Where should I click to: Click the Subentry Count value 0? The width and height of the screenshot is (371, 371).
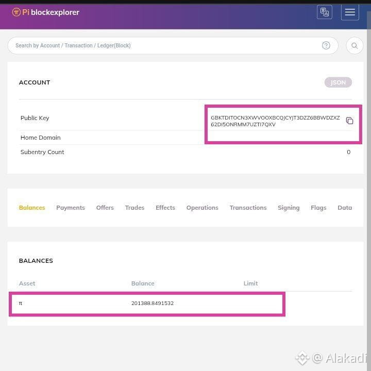pyautogui.click(x=348, y=152)
